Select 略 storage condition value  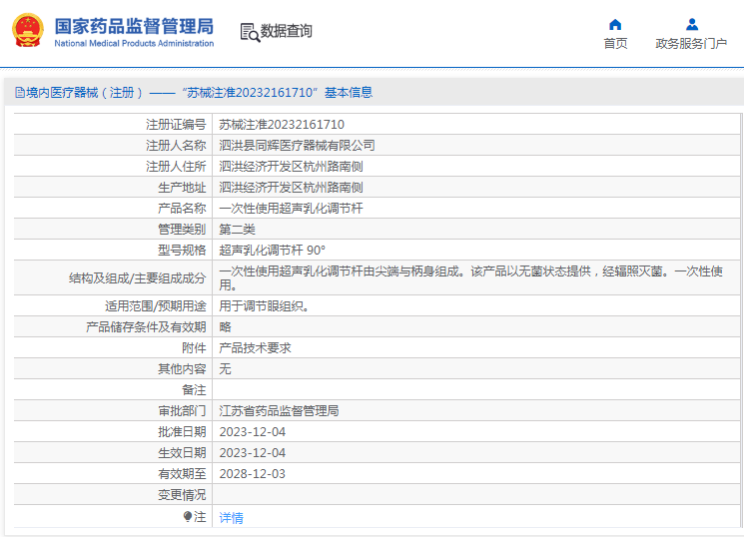[225, 326]
